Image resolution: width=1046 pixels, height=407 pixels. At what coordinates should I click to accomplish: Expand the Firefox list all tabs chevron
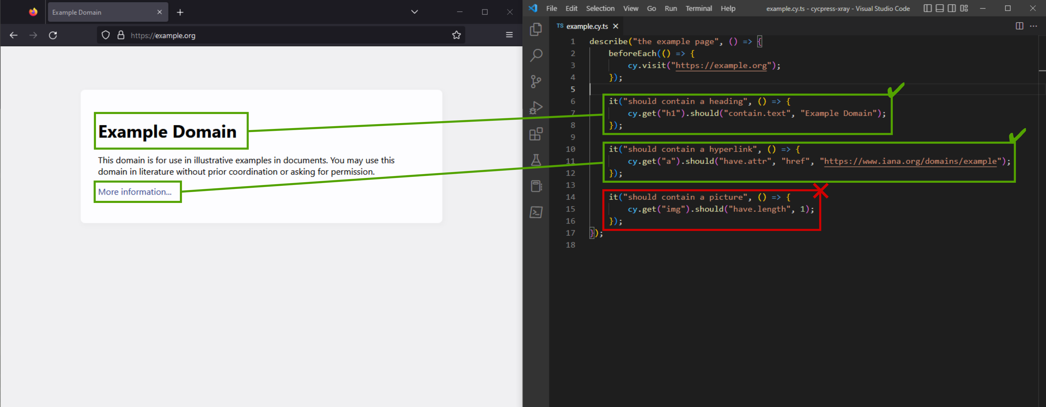pyautogui.click(x=414, y=12)
